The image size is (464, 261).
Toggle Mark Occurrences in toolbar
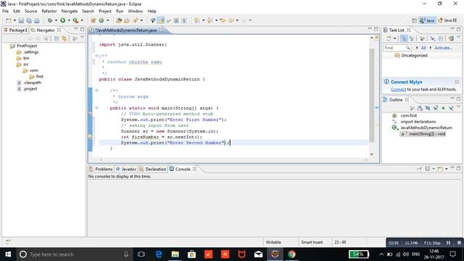click(x=161, y=20)
